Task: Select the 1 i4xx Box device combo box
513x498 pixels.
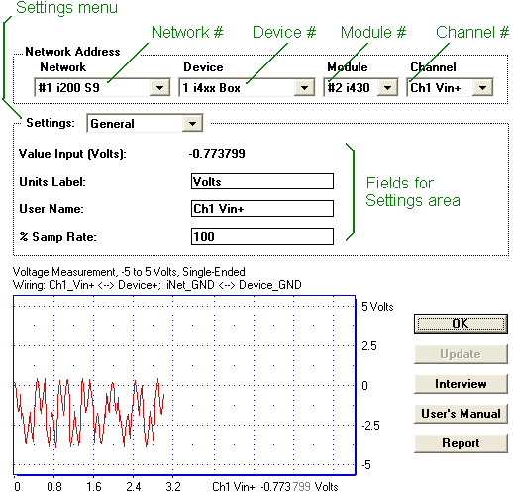Action: pyautogui.click(x=247, y=88)
